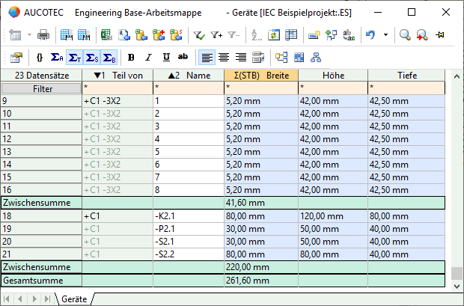The width and height of the screenshot is (464, 306).
Task: Sort by the 'Teil von' column header
Action: [x=117, y=75]
